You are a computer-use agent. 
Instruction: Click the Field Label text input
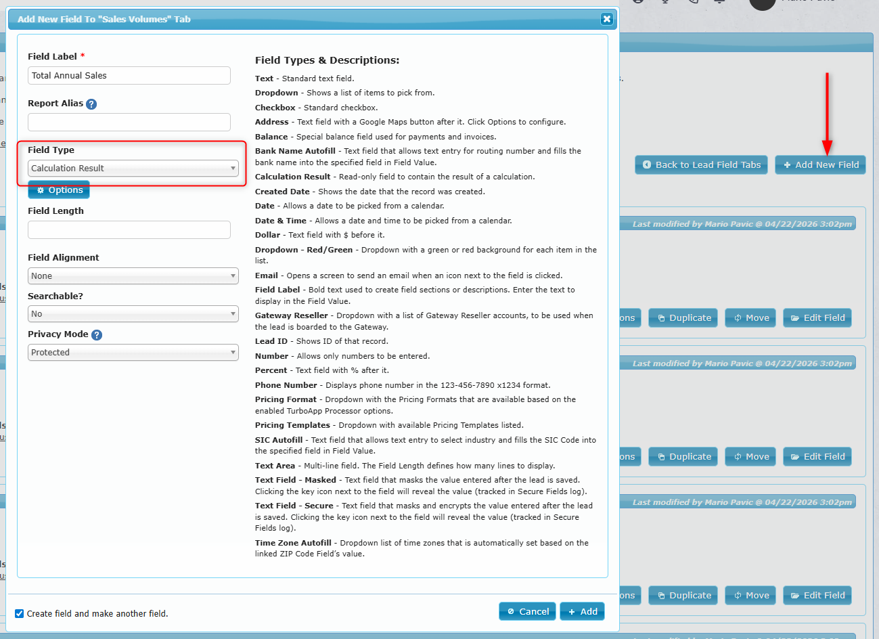click(x=129, y=76)
